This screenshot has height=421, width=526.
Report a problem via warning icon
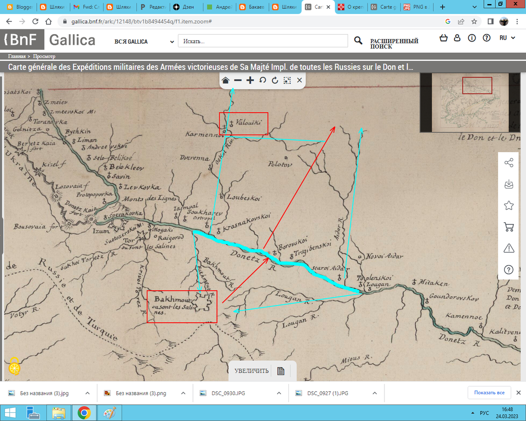[x=509, y=248]
